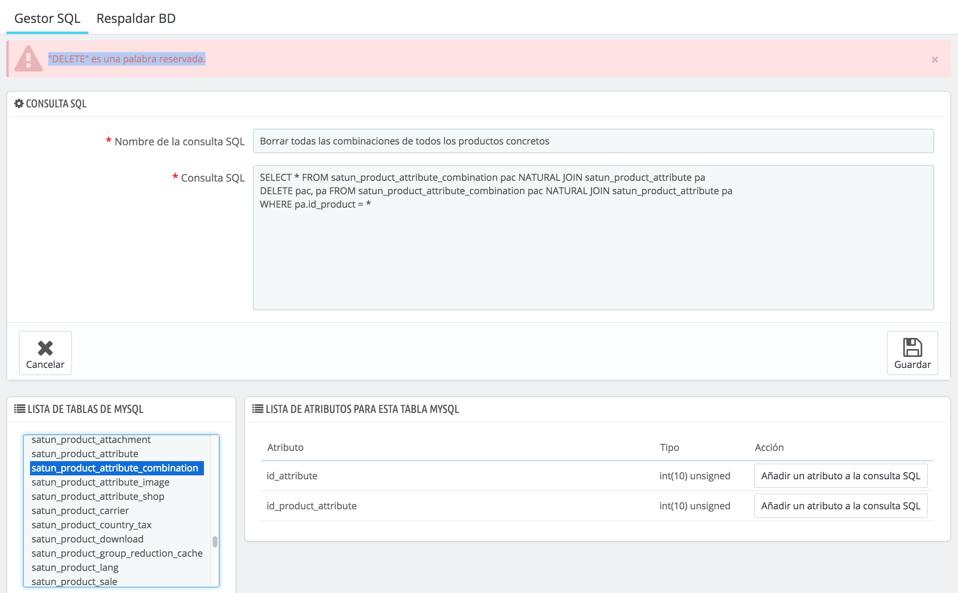Click the warning triangle icon
Image resolution: width=958 pixels, height=593 pixels.
28,59
